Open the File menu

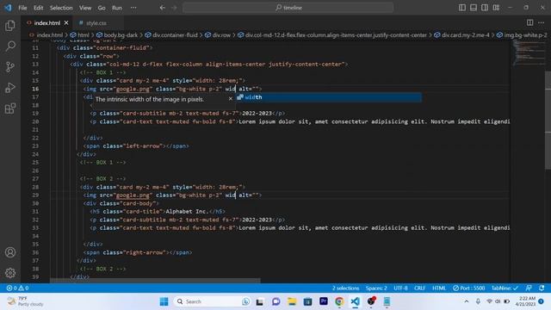[22, 8]
